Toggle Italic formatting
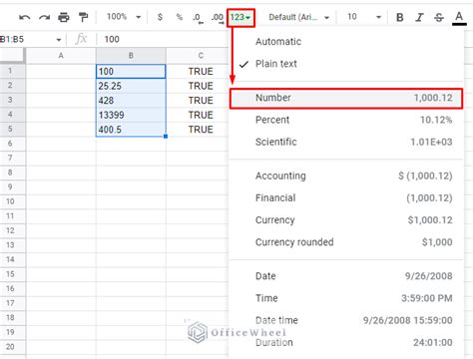473x359 pixels. (x=419, y=17)
